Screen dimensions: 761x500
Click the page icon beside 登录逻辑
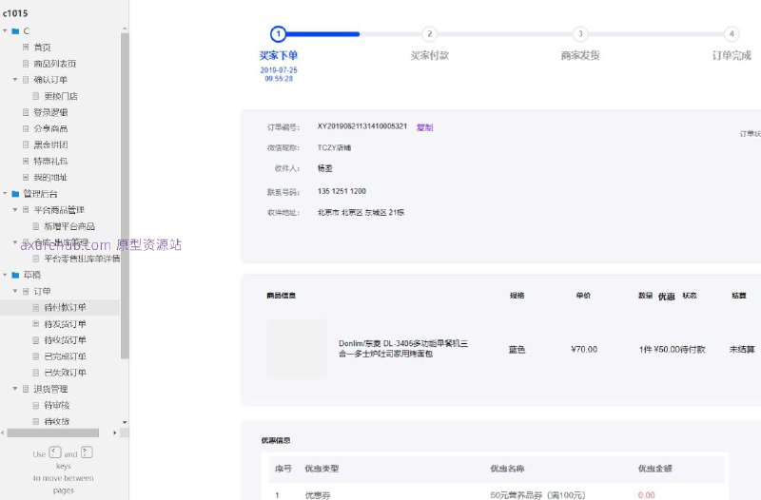point(26,112)
